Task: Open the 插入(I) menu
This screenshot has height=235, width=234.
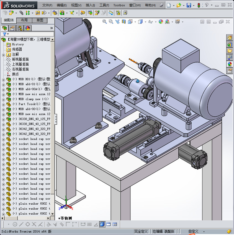Action: pos(90,5)
